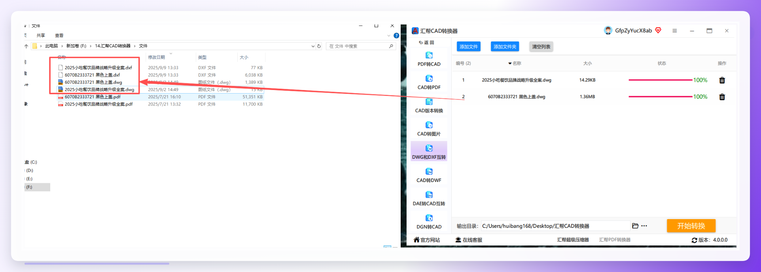761x272 pixels.
Task: Switch to CAD版本转换 mode
Action: tap(429, 106)
